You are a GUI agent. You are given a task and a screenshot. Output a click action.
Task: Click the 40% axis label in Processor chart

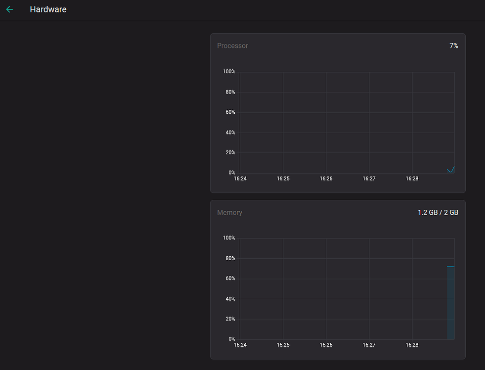coord(230,133)
